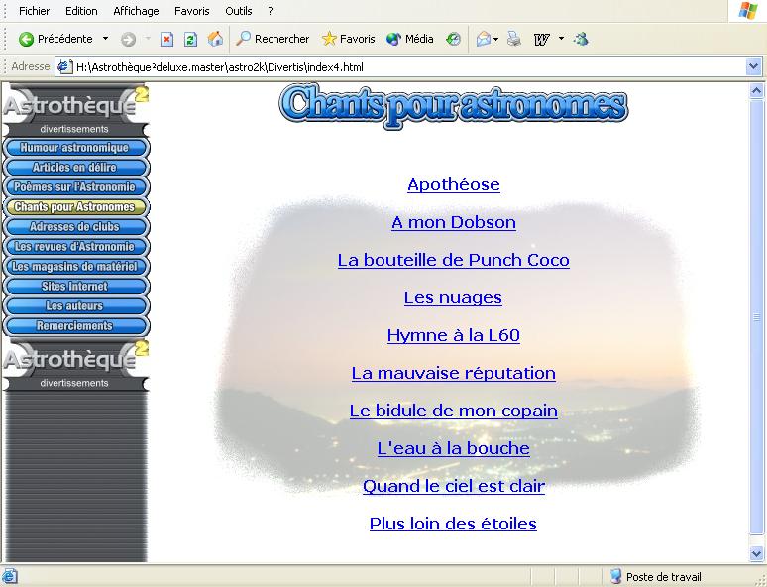
Task: Open Le bidule de mon copain link
Action: pyautogui.click(x=454, y=411)
